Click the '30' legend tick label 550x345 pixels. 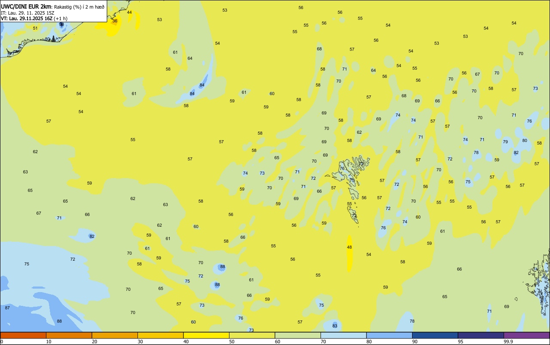coord(141,342)
